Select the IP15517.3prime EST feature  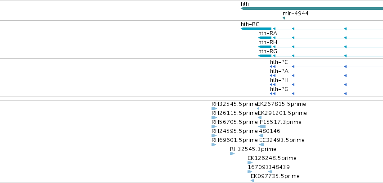(262, 127)
